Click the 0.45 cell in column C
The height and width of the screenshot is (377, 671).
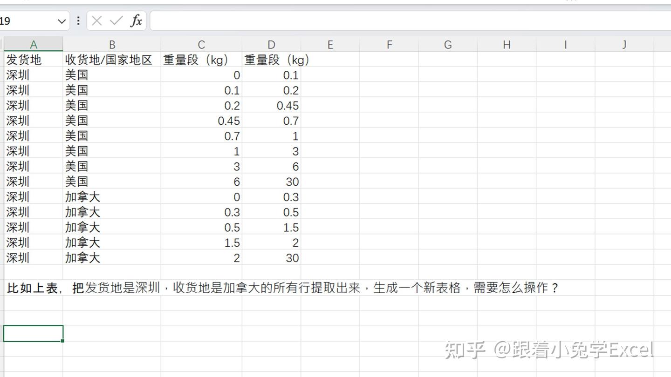(x=201, y=121)
